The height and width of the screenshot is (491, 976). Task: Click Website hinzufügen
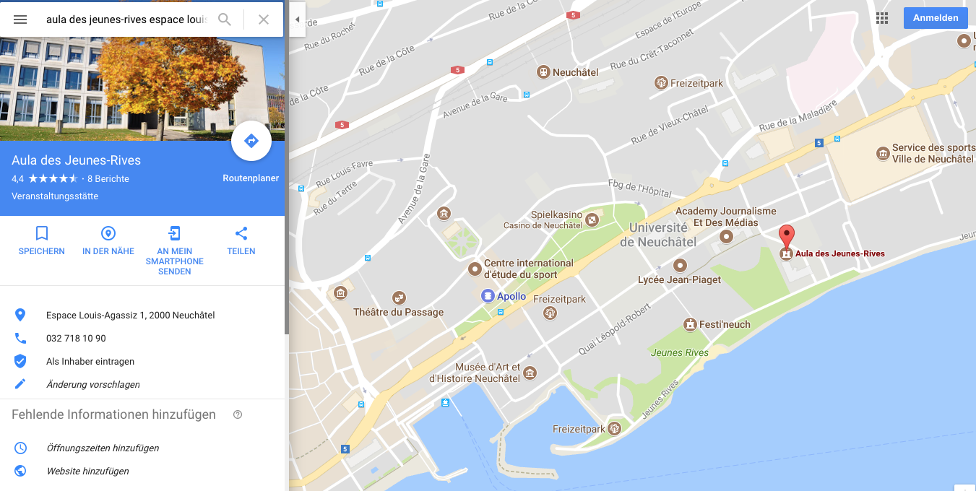point(87,471)
